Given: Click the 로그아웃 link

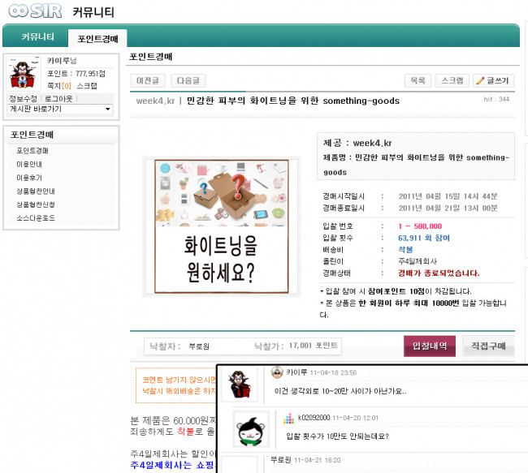Looking at the screenshot, I should point(58,99).
